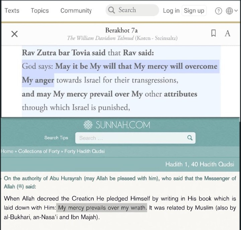The width and height of the screenshot is (241, 230).
Task: Close the Berakhot 7a panel
Action: [x=14, y=34]
